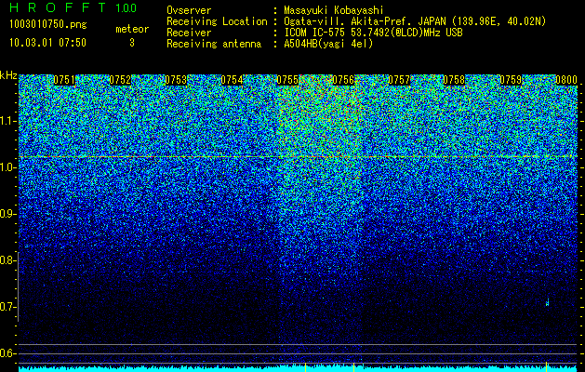Select the ICOM IC-575 53.7492 MHz receiver text
The height and width of the screenshot is (372, 585).
click(373, 33)
